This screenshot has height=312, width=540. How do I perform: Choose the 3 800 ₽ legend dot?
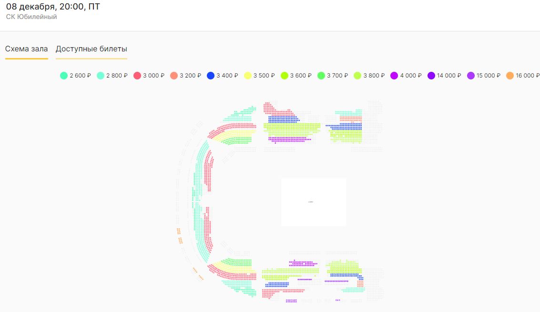pyautogui.click(x=357, y=76)
